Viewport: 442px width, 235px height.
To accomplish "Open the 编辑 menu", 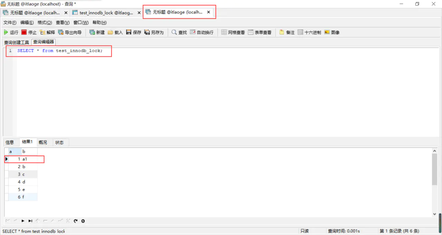I will tap(27, 22).
